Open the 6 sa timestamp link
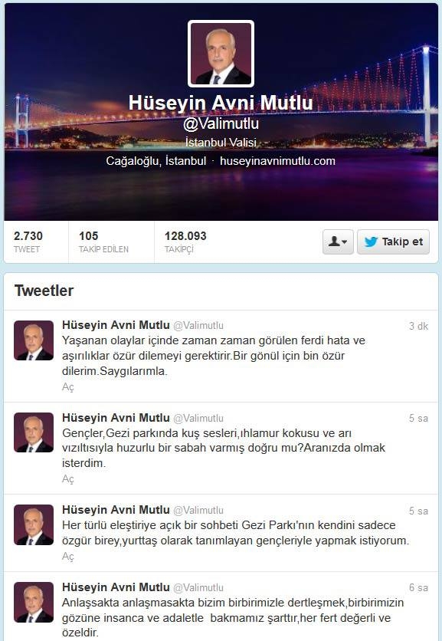Viewport: 442px width, 641px height. pyautogui.click(x=418, y=587)
